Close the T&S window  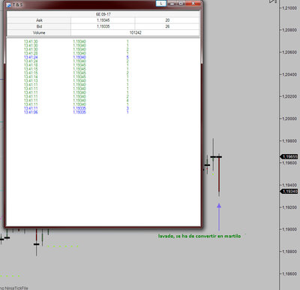pyautogui.click(x=193, y=4)
